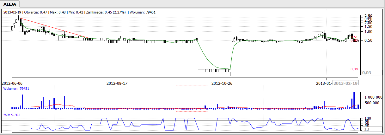Image resolution: width=385 pixels, height=135 pixels.
Task: Click the 2012-06-06 date label
Action: (x=12, y=83)
